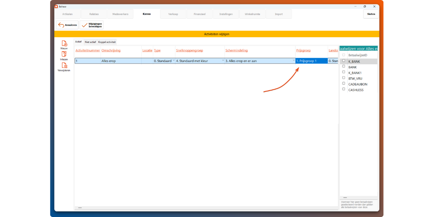This screenshot has width=434, height=217.
Task: Open the Schermindeling dropdown arrow
Action: pos(294,61)
